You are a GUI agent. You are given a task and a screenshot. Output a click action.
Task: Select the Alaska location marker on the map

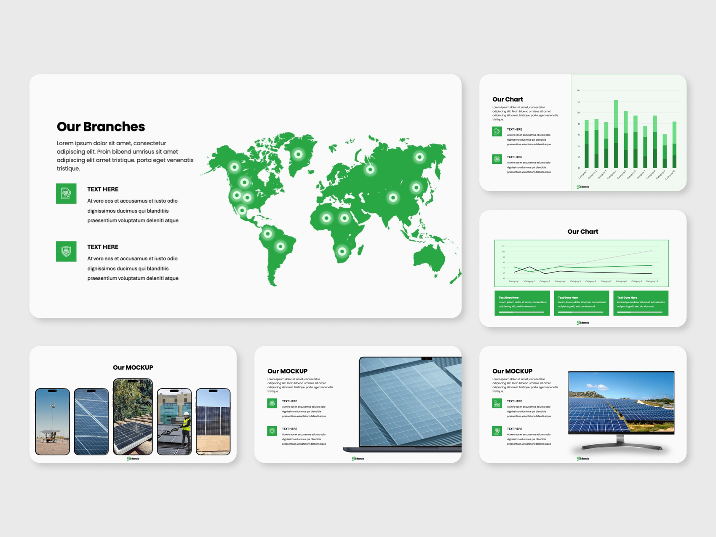[x=235, y=167]
